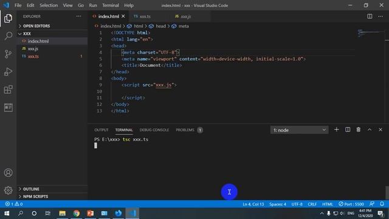The image size is (389, 219).
Task: Click 'UTF-8' encoding in status bar
Action: (x=297, y=204)
